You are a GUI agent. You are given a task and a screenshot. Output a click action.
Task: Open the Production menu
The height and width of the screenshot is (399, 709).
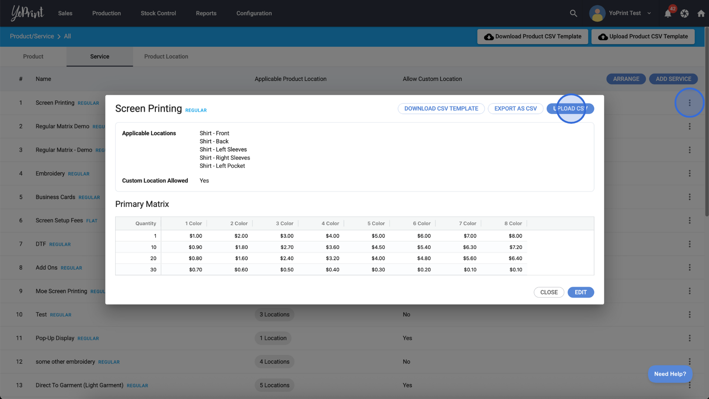(106, 13)
